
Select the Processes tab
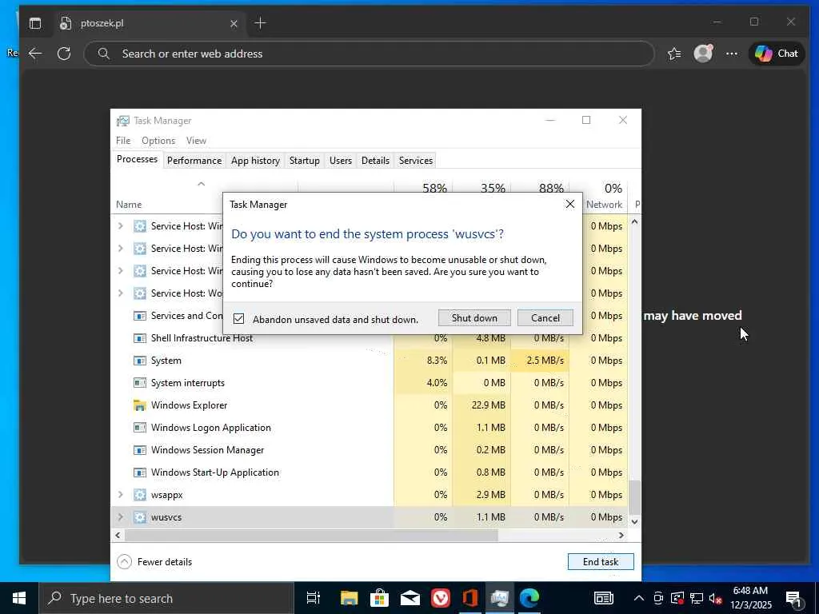pyautogui.click(x=137, y=159)
